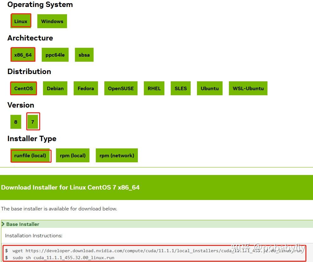
Task: Select the Linux operating system
Action: pyautogui.click(x=21, y=21)
